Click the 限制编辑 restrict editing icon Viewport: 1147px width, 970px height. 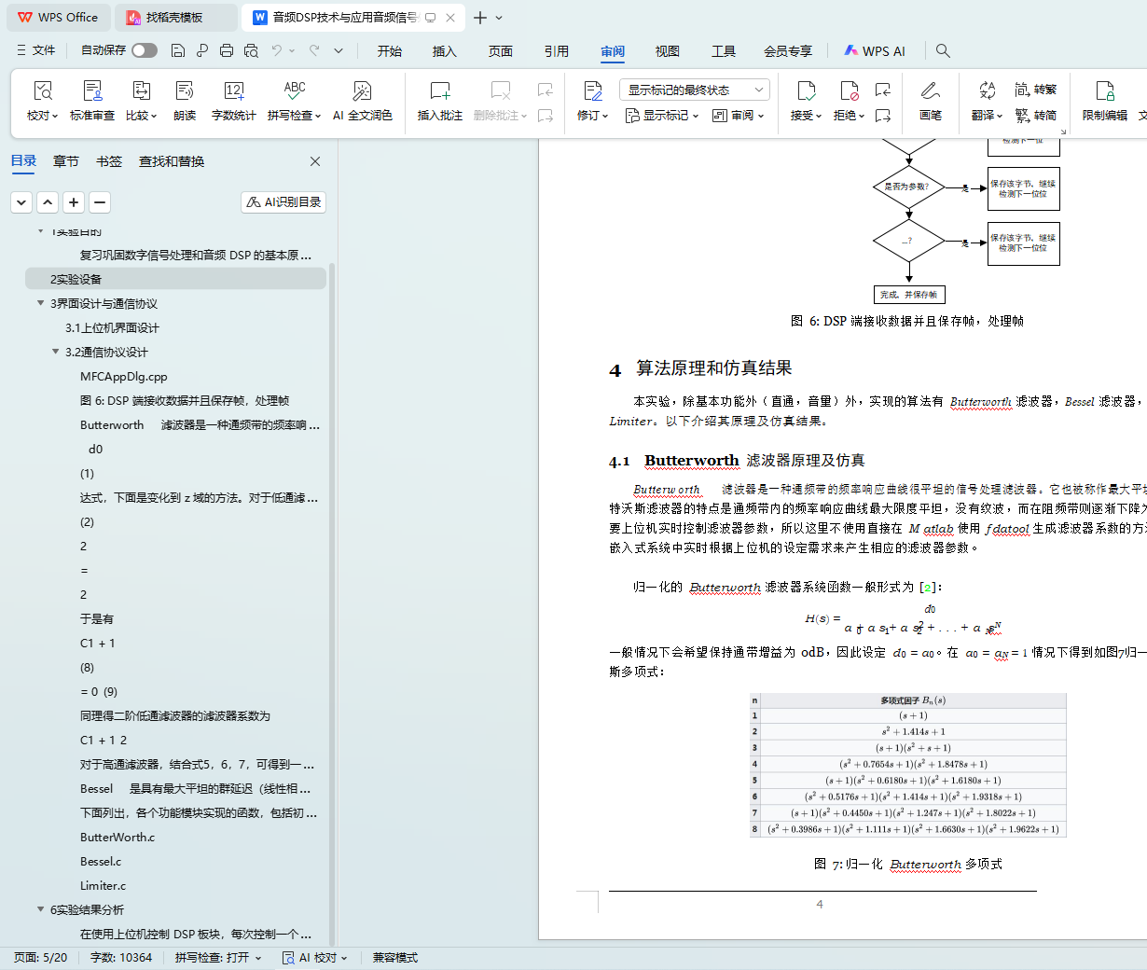pyautogui.click(x=1104, y=91)
